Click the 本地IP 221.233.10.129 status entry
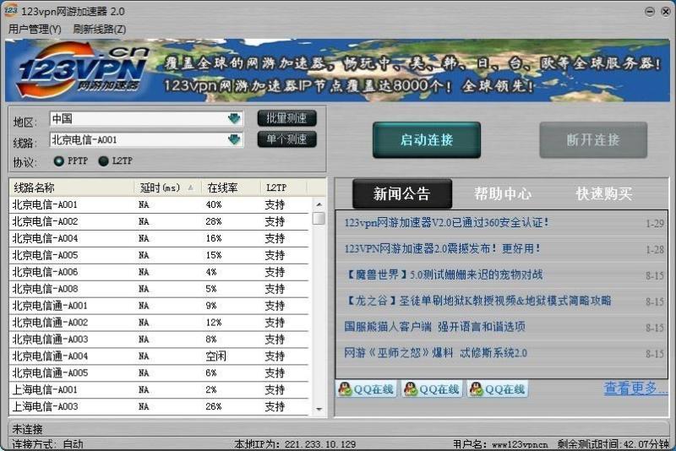This screenshot has height=451, width=676. coord(295,444)
